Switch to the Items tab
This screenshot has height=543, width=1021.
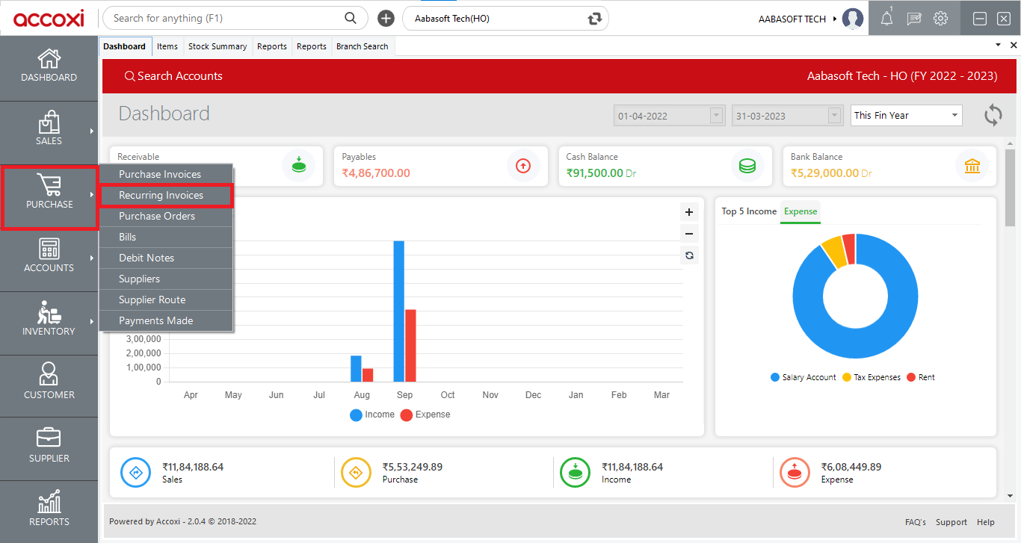[x=167, y=46]
